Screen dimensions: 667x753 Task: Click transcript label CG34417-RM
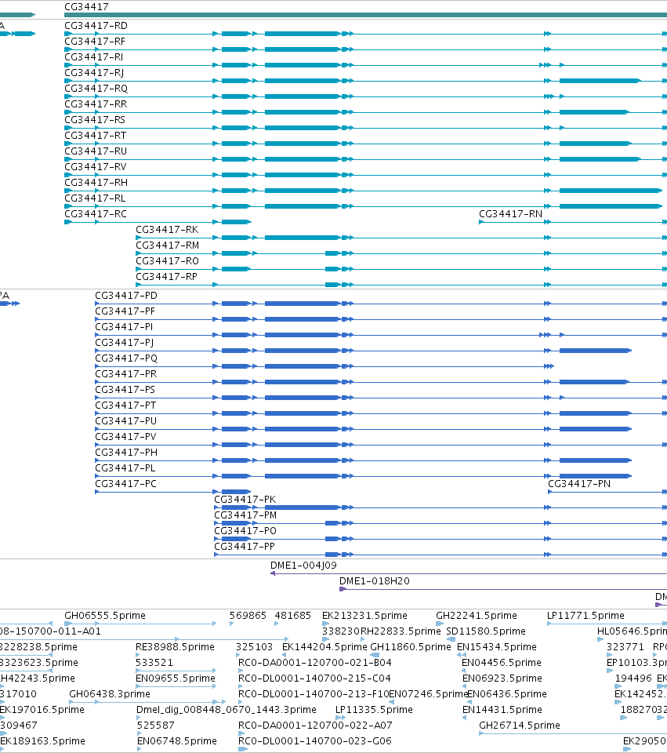tap(168, 246)
